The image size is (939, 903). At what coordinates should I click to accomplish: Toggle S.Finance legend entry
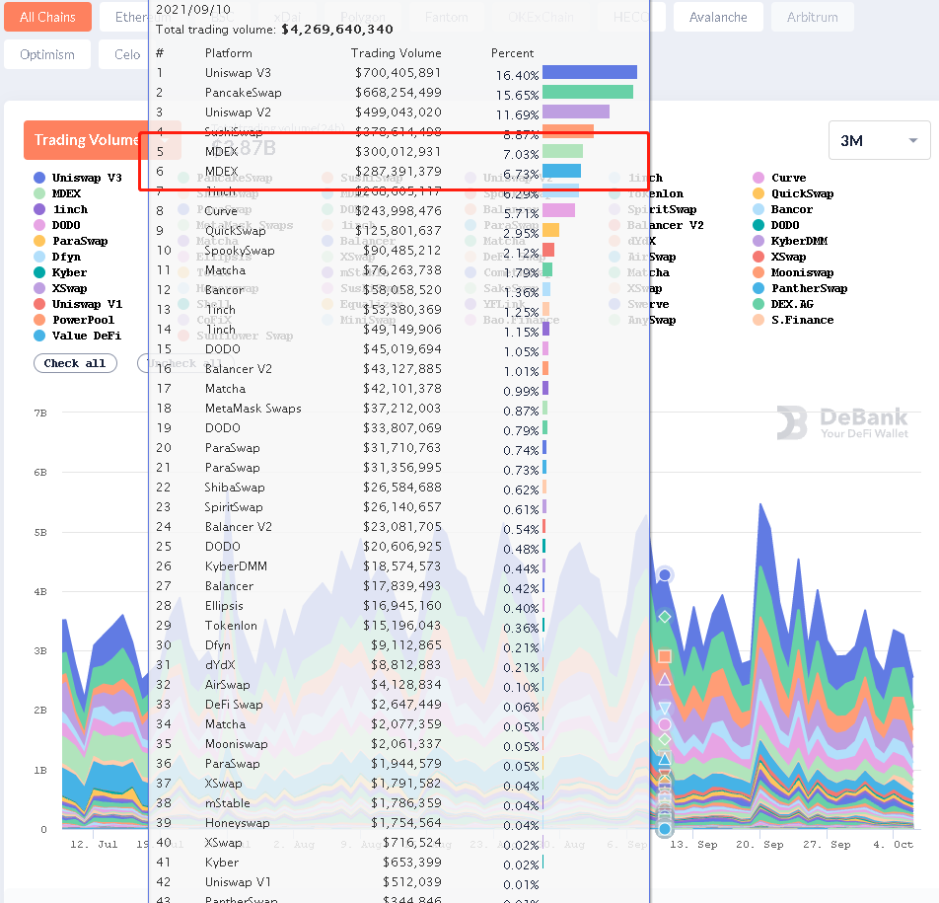[x=793, y=320]
